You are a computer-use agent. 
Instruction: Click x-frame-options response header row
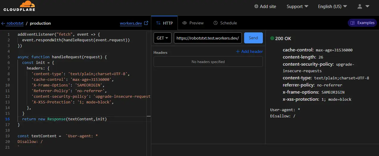(x=314, y=92)
